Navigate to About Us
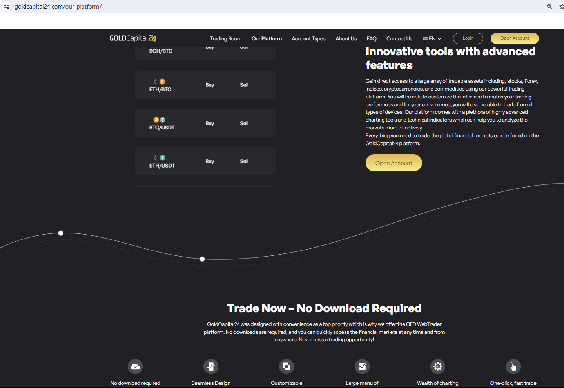 click(x=346, y=38)
